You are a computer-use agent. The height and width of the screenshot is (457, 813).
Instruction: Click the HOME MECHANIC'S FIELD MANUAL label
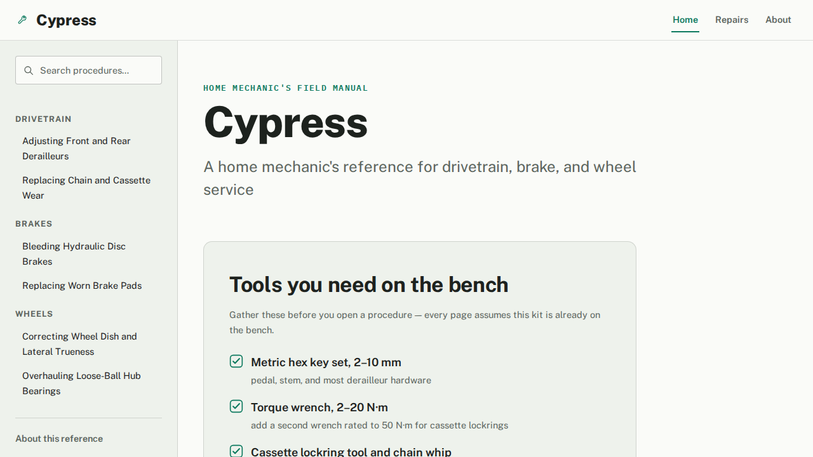point(286,88)
